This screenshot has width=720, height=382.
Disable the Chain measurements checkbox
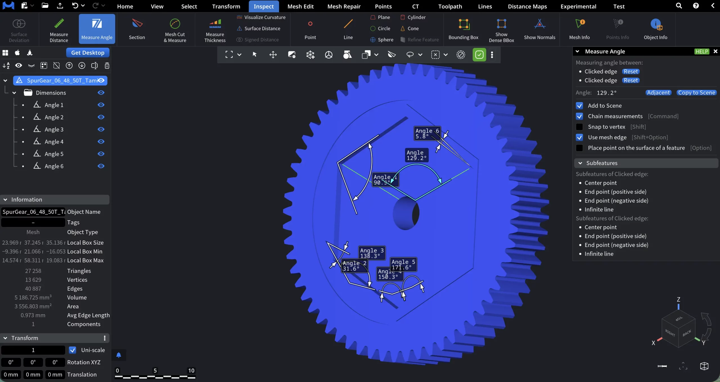click(x=580, y=116)
